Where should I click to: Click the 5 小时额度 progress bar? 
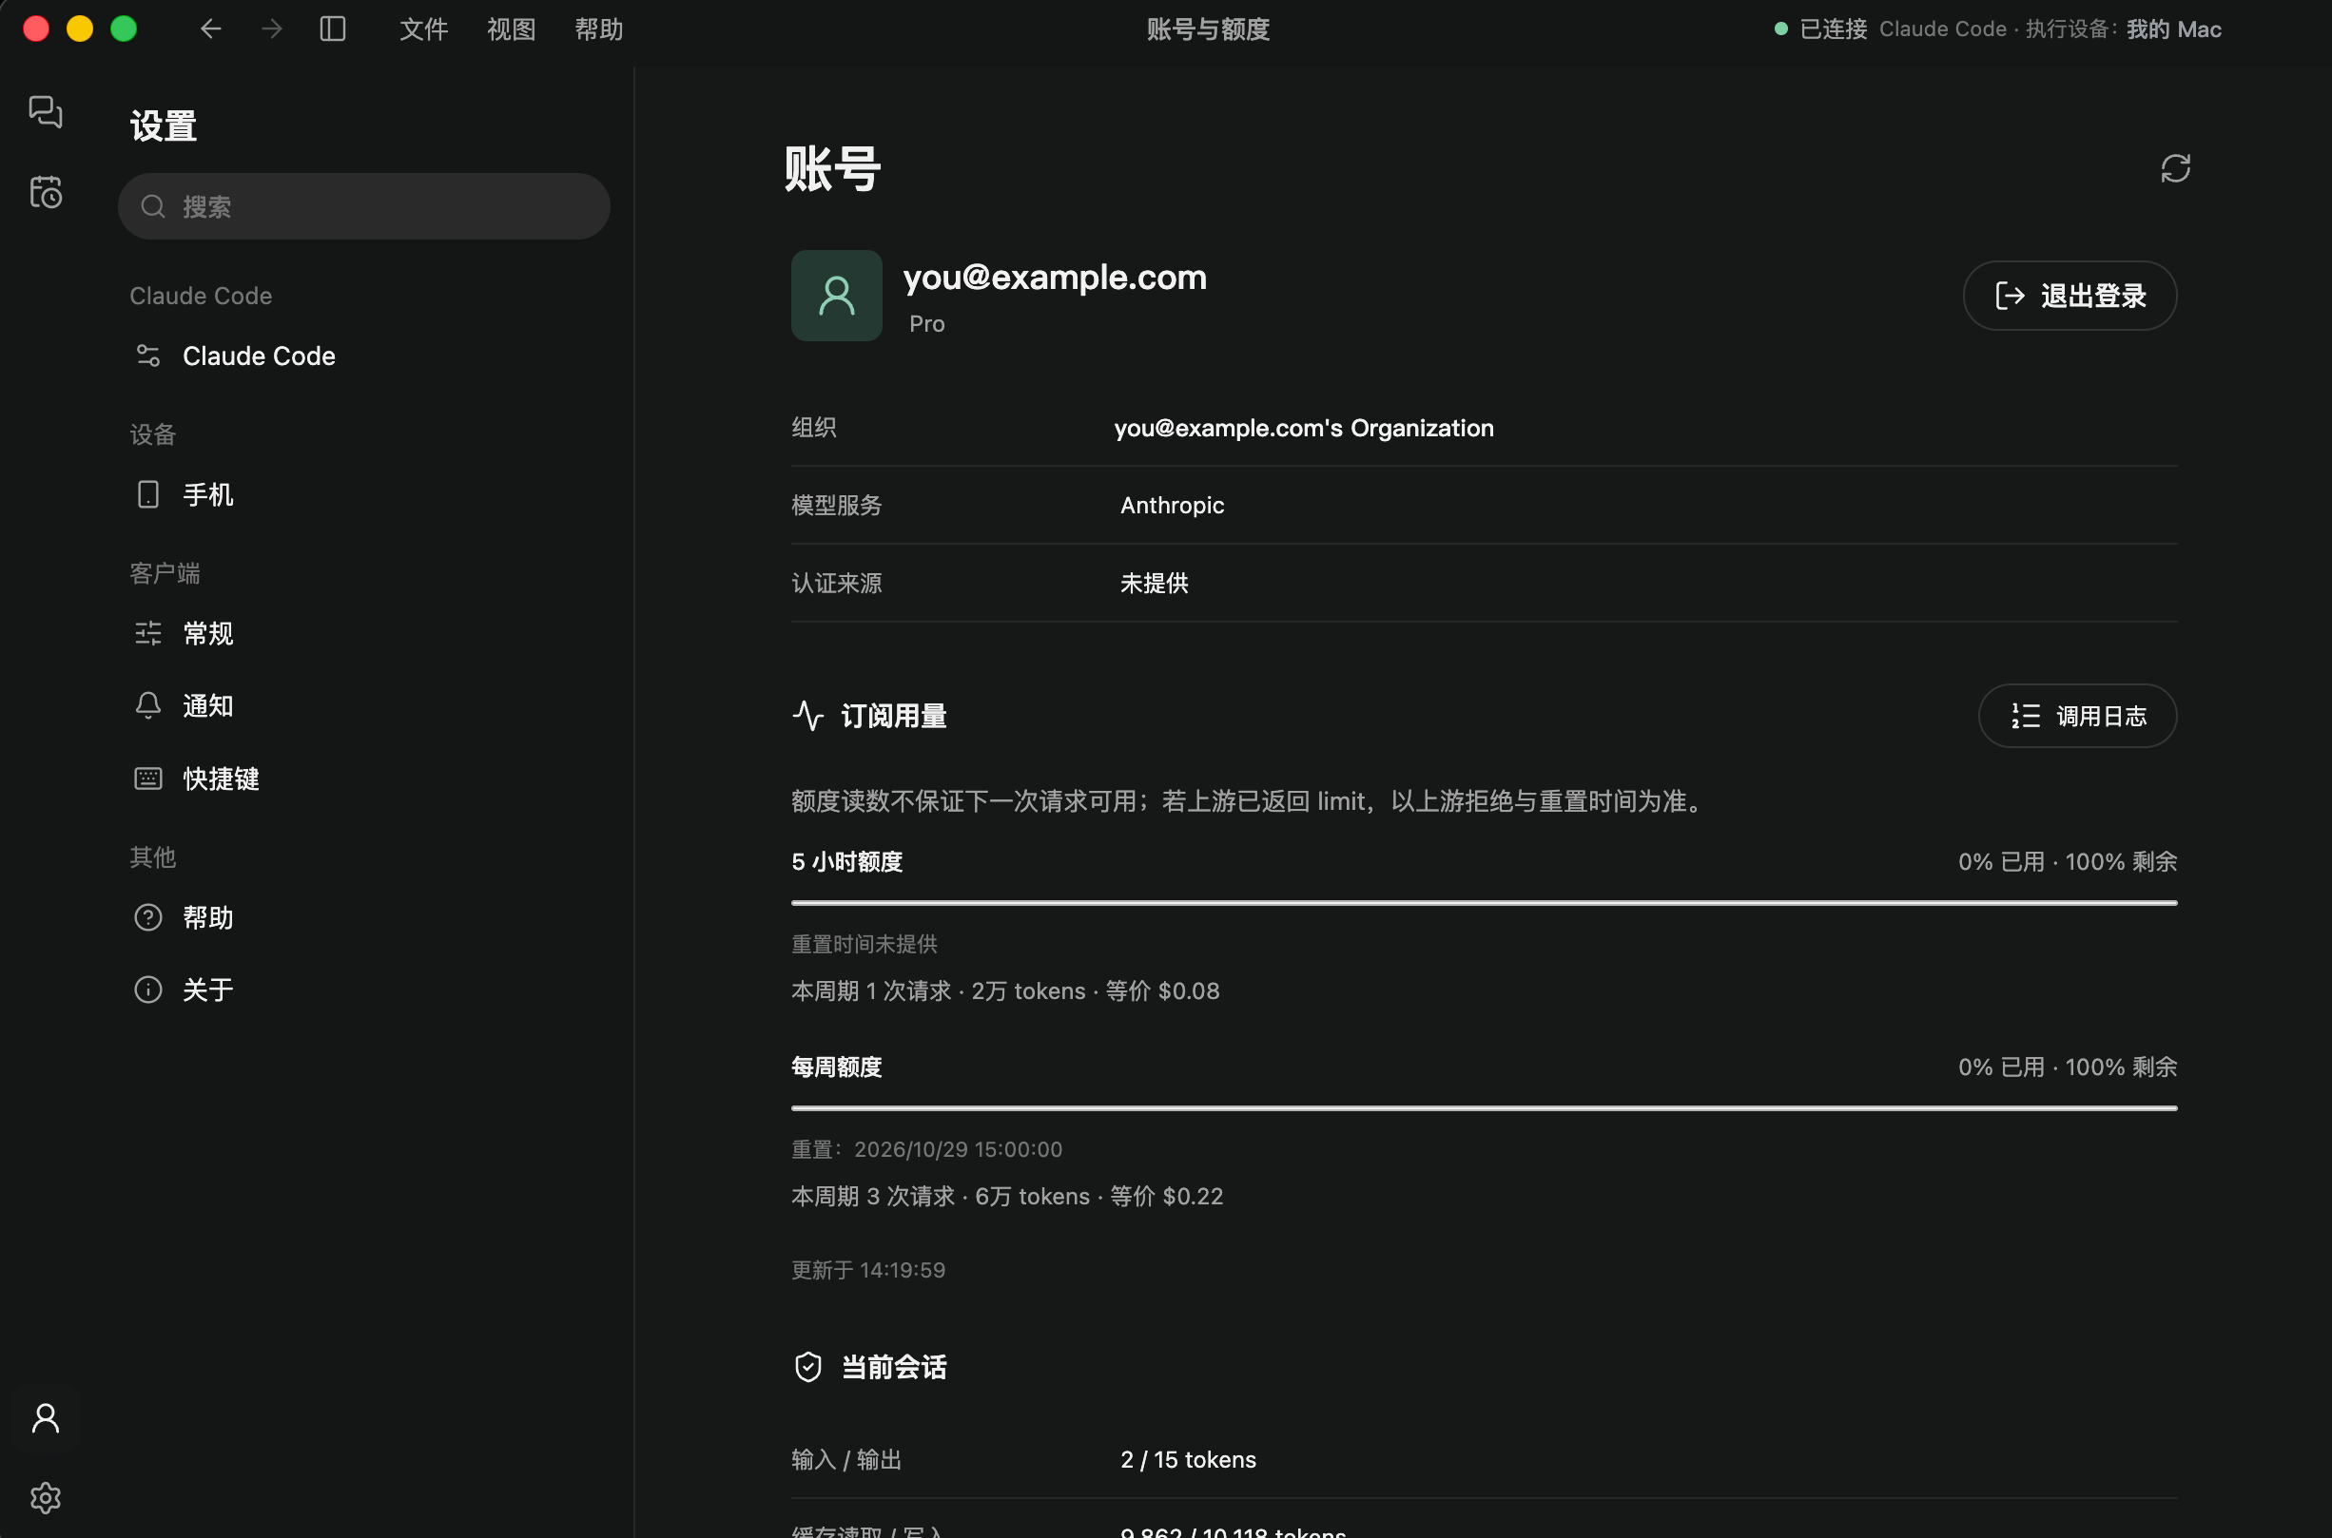1484,902
